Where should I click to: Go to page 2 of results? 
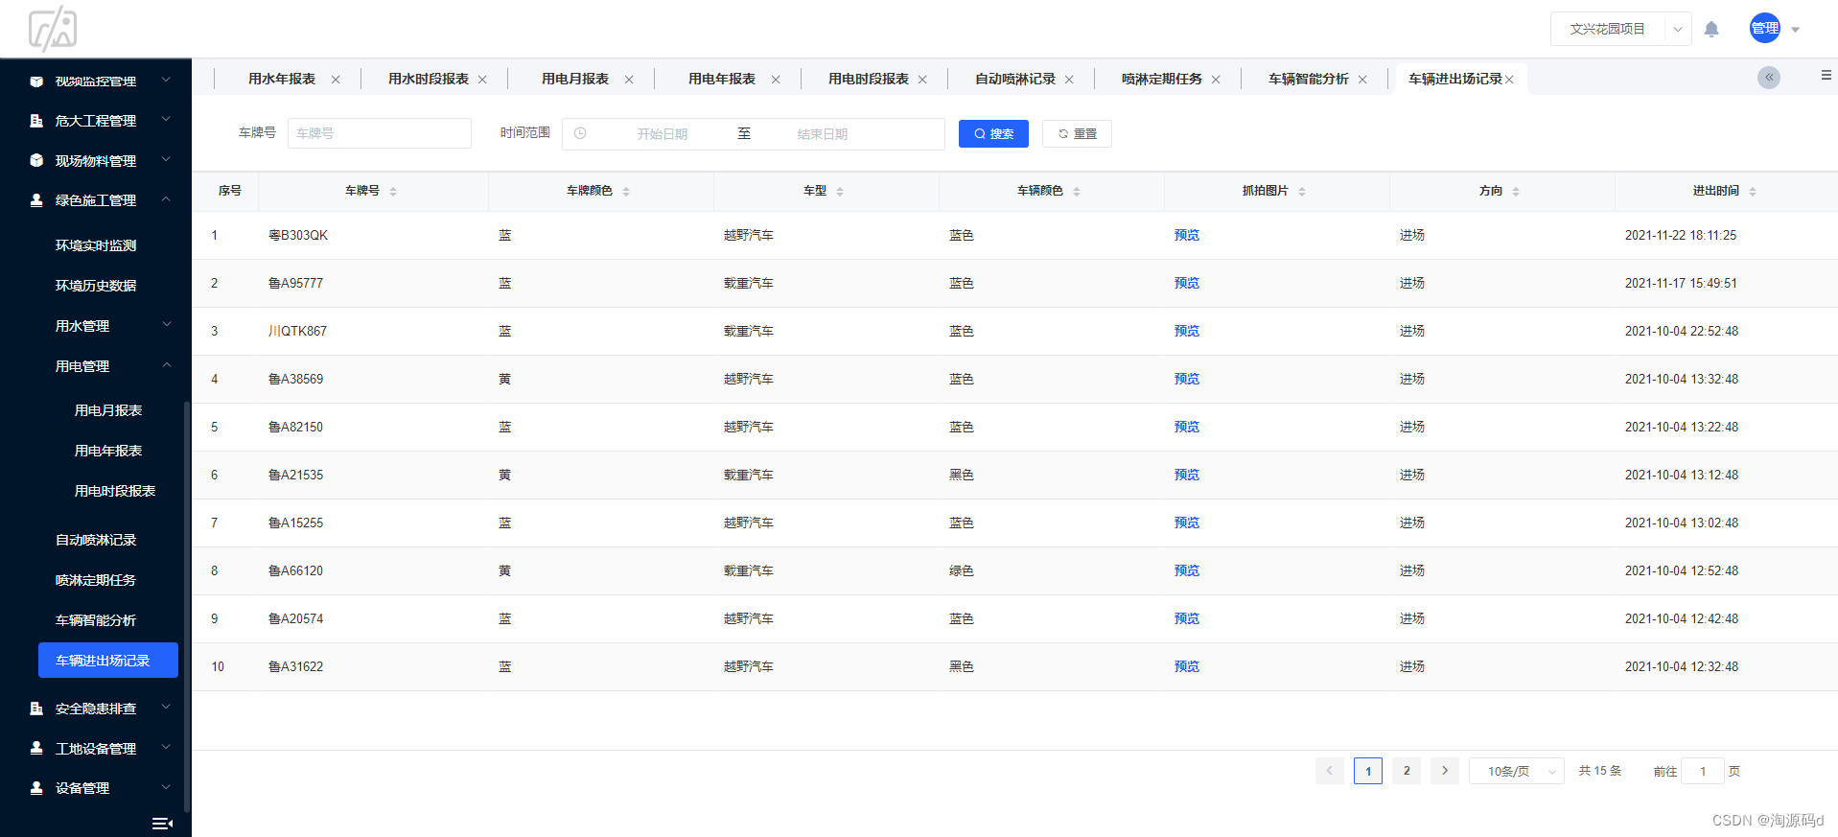[x=1407, y=771]
